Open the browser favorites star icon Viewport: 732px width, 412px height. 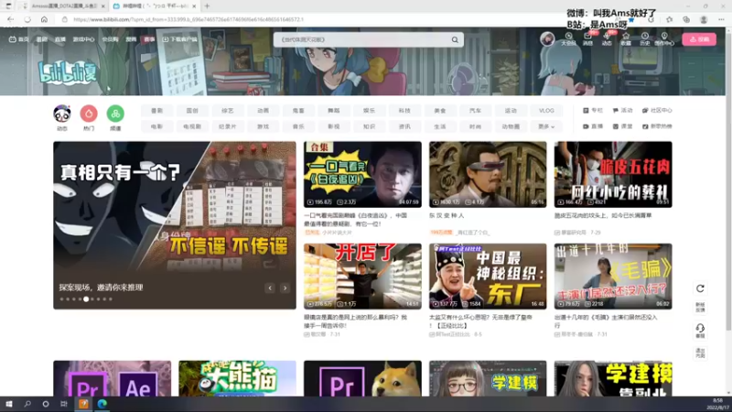670,19
